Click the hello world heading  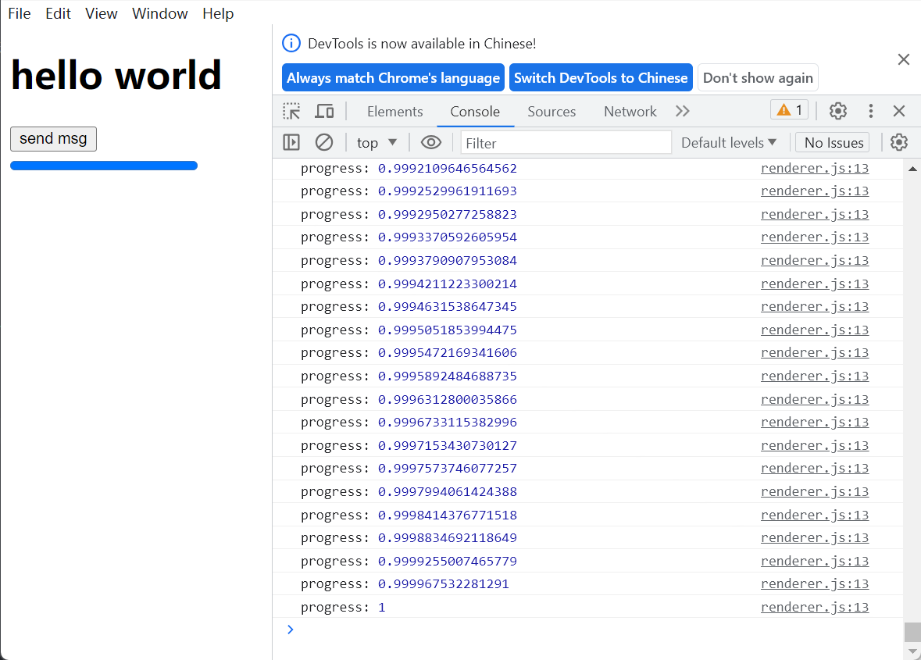click(x=116, y=75)
